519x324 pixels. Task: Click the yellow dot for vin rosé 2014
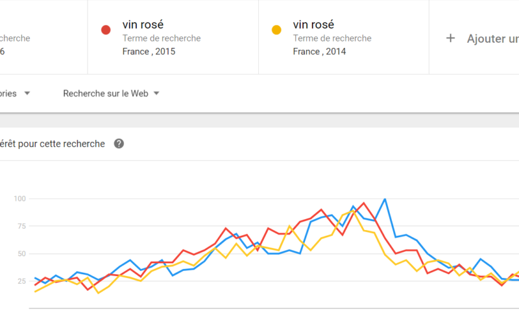coord(276,30)
